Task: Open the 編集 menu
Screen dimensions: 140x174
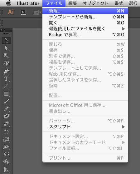Action: [73, 3]
